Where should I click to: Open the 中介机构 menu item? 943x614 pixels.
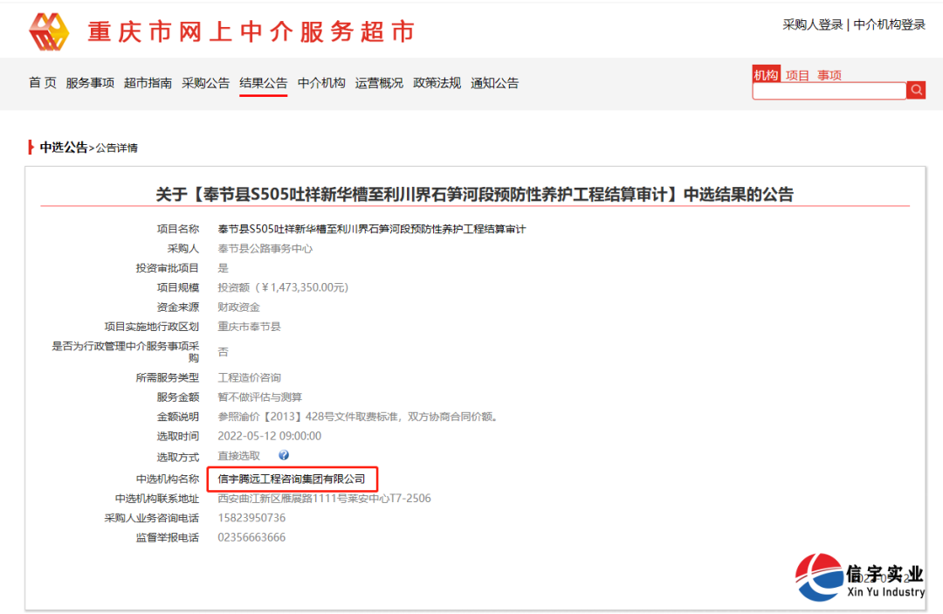click(x=320, y=83)
